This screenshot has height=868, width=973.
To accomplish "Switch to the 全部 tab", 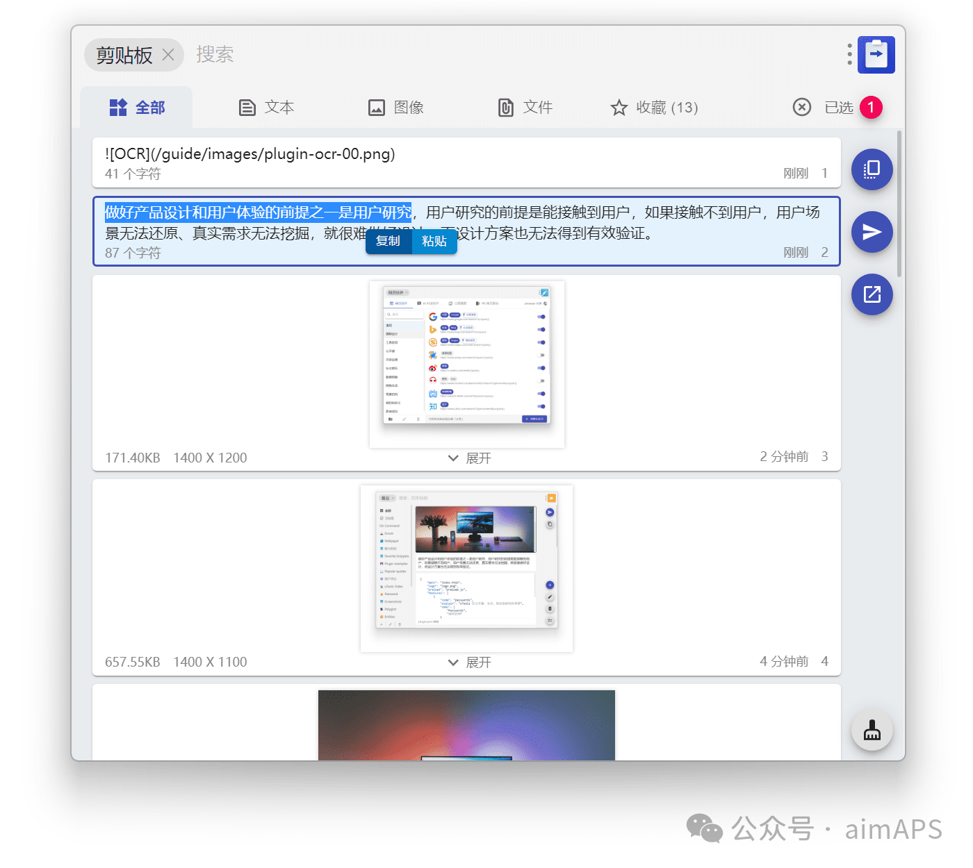I will click(137, 108).
